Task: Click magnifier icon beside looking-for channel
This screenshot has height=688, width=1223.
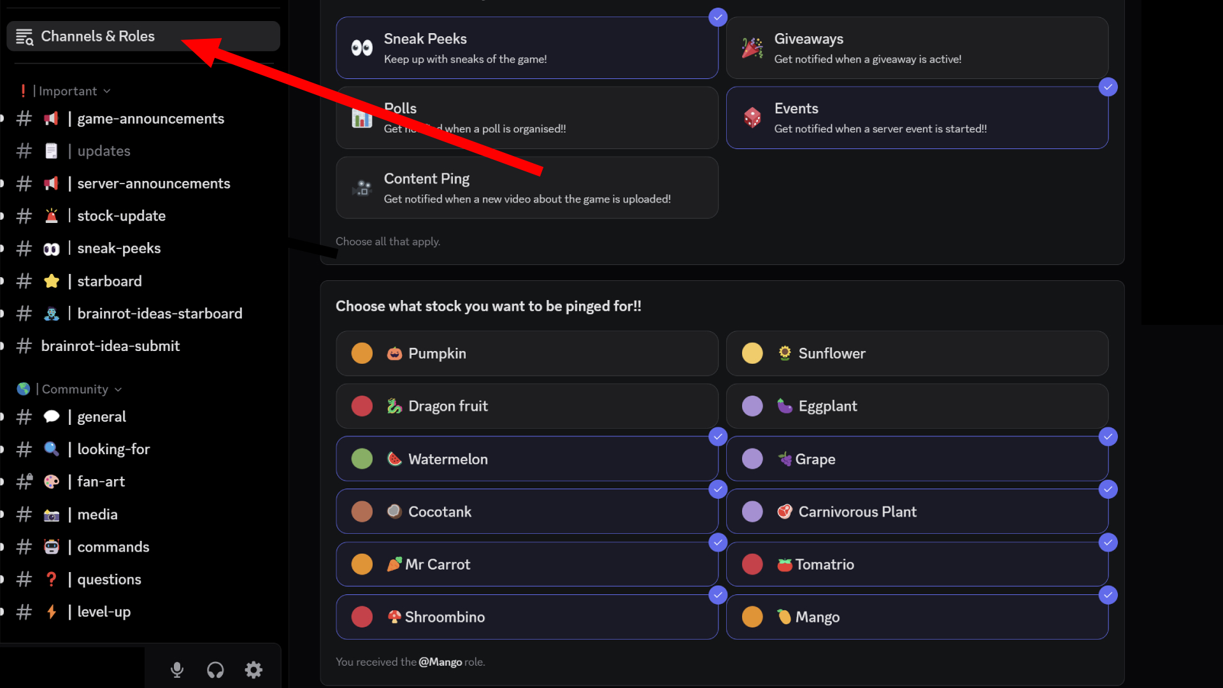Action: point(52,449)
